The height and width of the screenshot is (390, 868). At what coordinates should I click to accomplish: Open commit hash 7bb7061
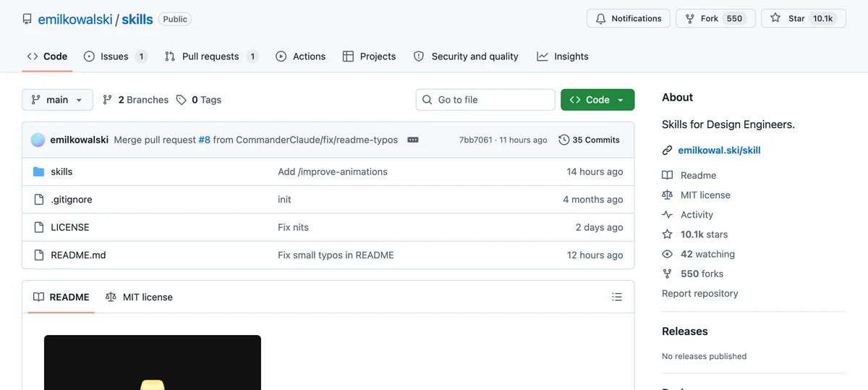[475, 140]
